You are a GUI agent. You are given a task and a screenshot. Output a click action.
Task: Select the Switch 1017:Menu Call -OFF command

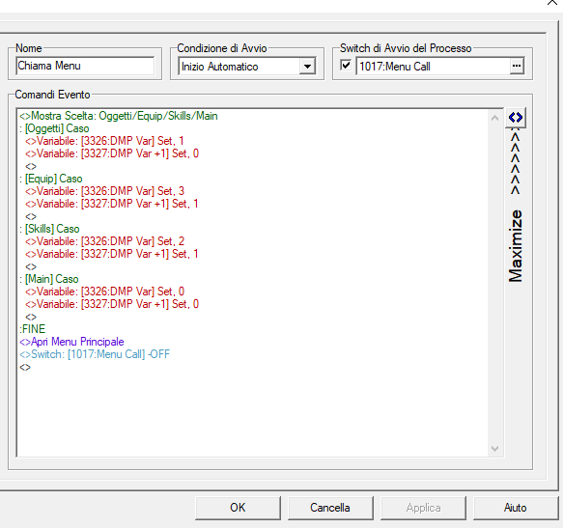click(95, 354)
